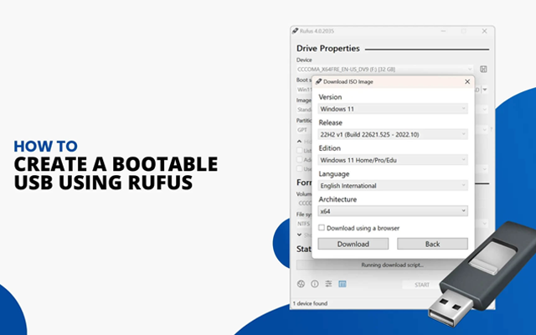Open the Edition dropdown
The image size is (536, 335).
[393, 160]
